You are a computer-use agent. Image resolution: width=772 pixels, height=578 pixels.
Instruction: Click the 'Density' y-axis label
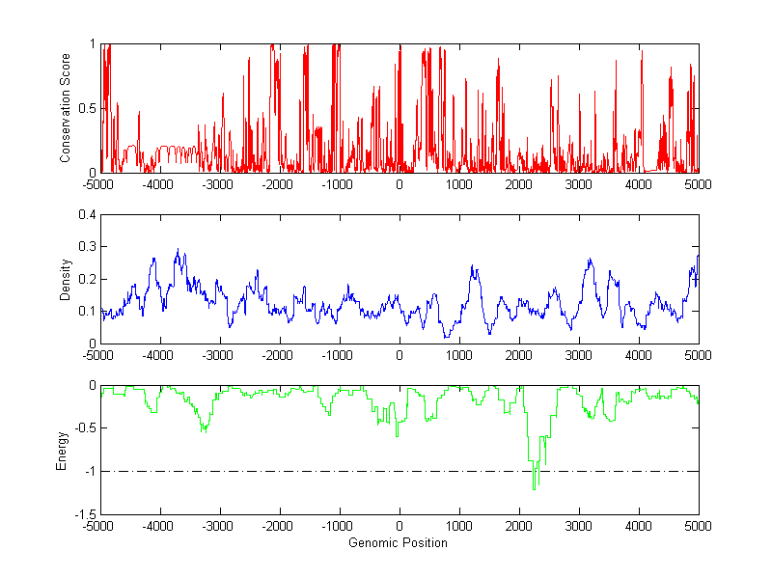tap(66, 279)
